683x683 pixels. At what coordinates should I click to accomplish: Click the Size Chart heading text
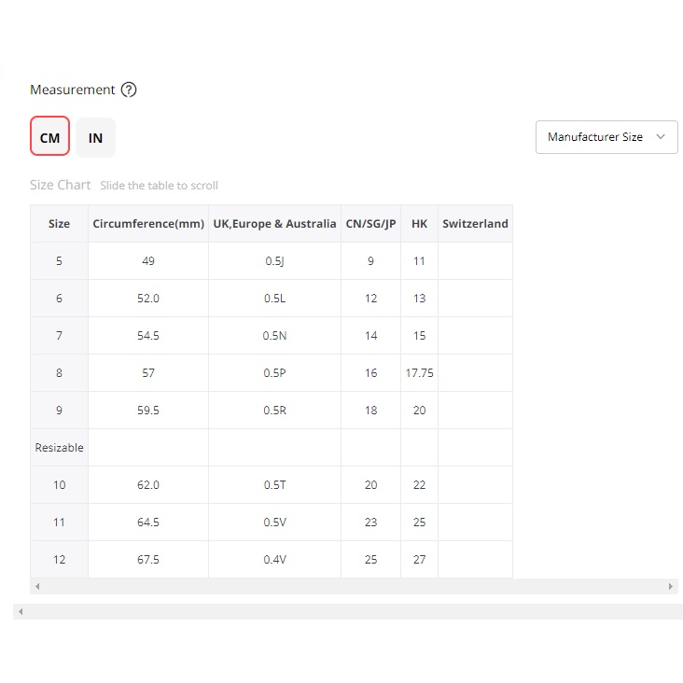click(60, 185)
